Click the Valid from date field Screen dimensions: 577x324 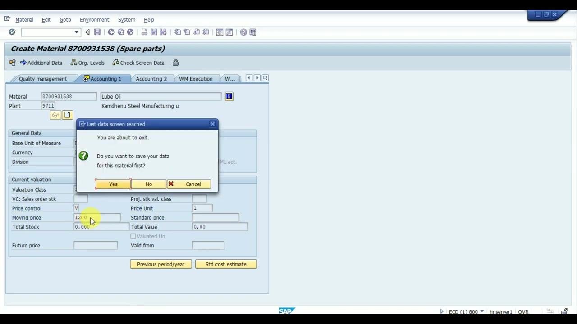pos(208,246)
